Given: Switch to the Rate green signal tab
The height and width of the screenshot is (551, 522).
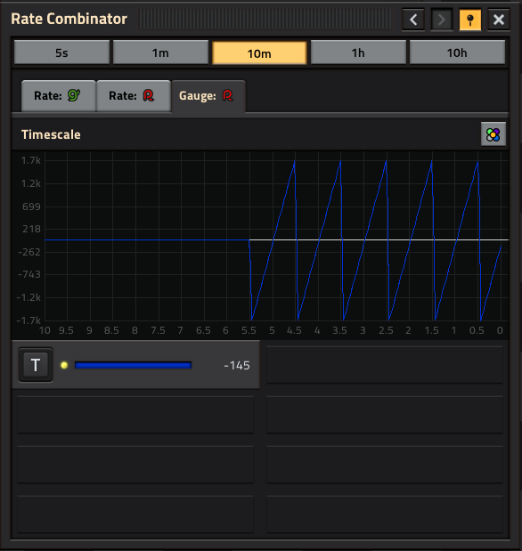Looking at the screenshot, I should coord(59,96).
